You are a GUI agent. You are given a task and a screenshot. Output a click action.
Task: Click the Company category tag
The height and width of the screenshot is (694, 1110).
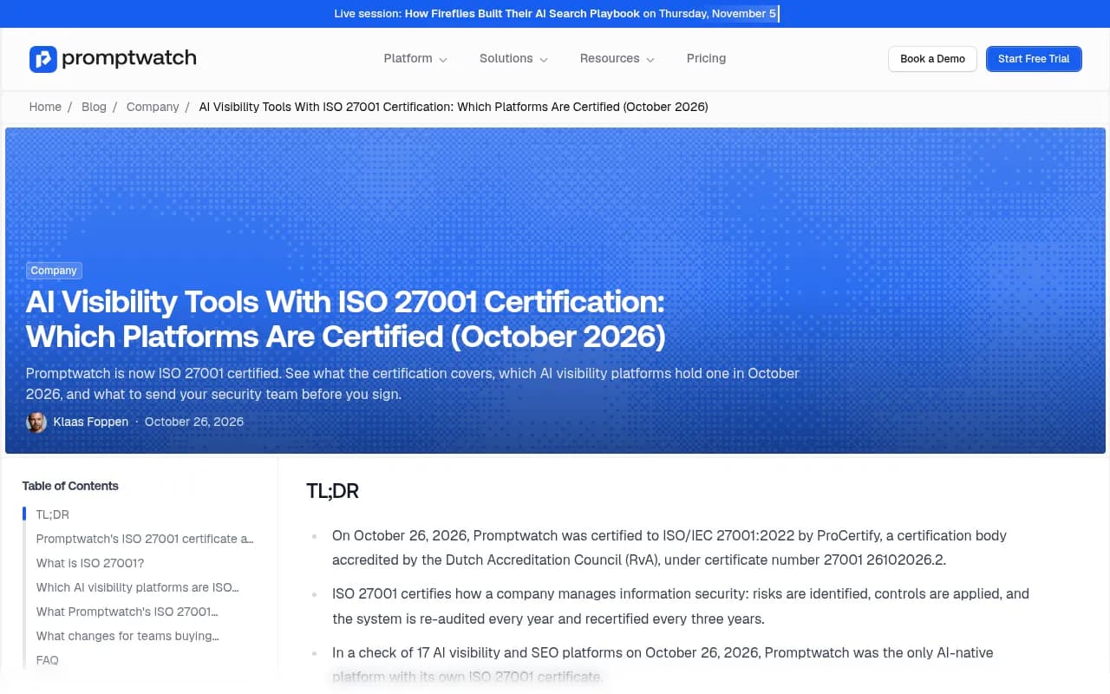(x=54, y=271)
